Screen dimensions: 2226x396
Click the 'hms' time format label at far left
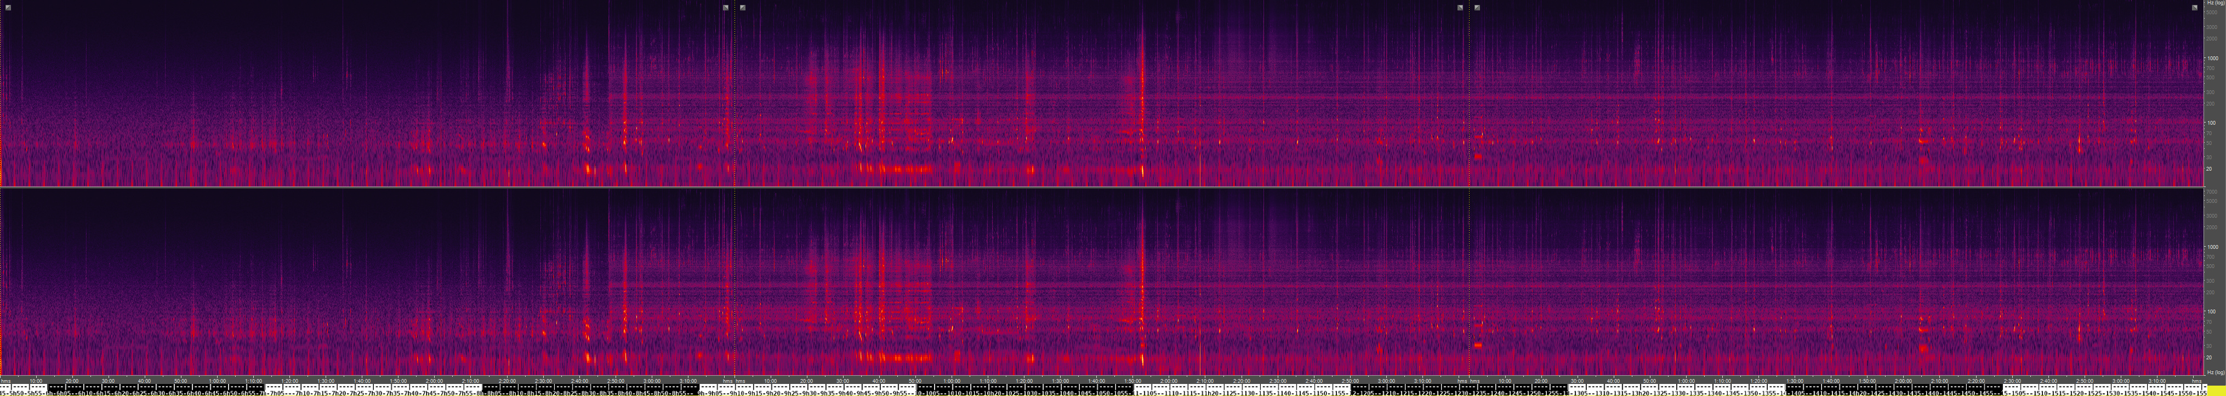5,381
